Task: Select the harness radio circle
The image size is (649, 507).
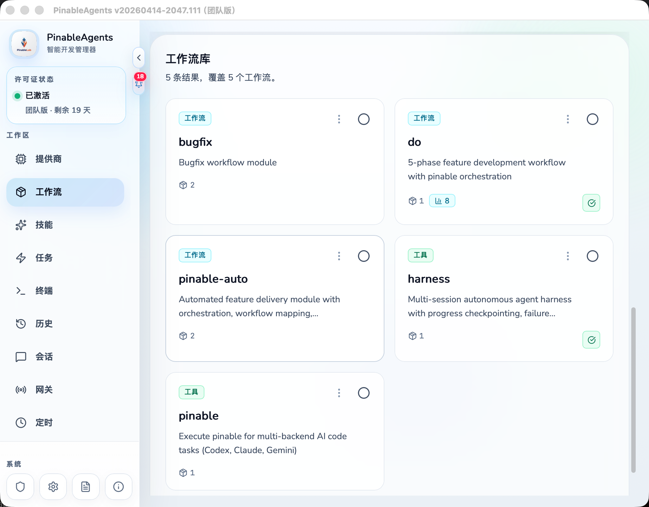Action: 593,256
